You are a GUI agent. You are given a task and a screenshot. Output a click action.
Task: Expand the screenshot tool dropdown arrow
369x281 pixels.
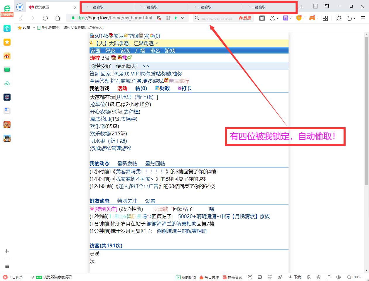(x=278, y=18)
